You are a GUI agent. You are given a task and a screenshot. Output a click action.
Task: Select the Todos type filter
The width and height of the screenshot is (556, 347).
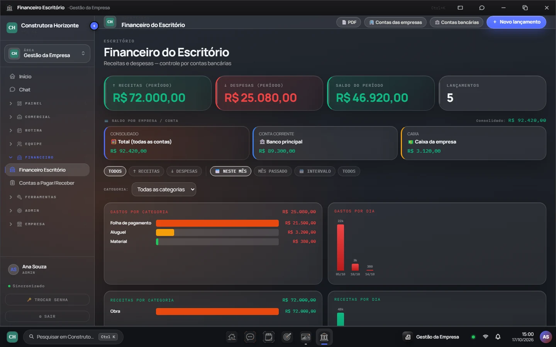[x=115, y=171]
